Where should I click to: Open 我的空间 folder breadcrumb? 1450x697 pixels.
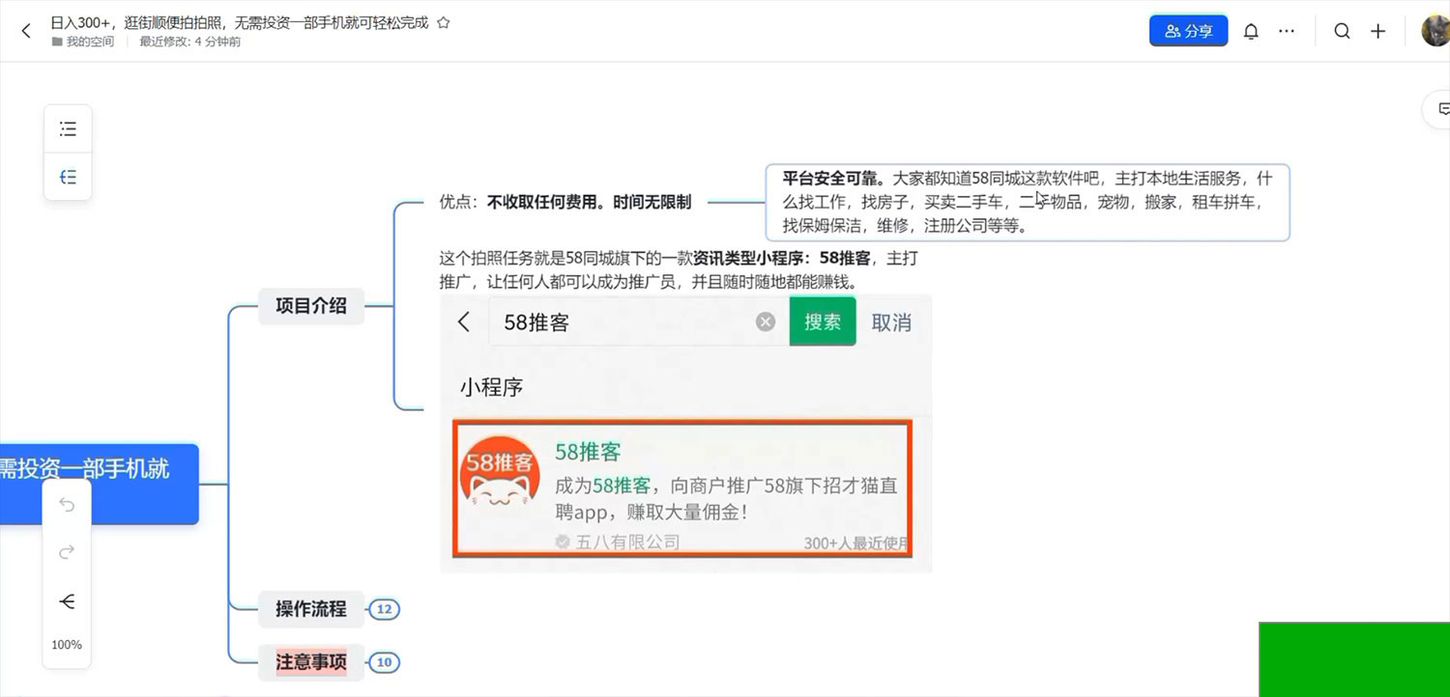83,42
